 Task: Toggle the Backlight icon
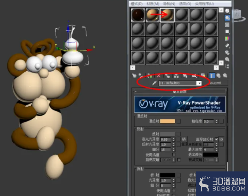[227, 18]
